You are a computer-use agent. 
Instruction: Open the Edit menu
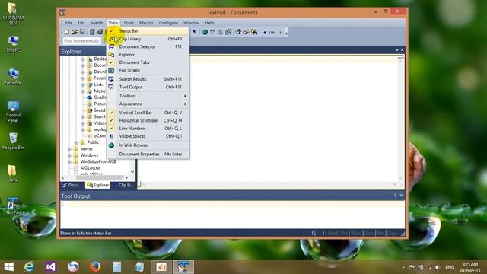point(81,23)
